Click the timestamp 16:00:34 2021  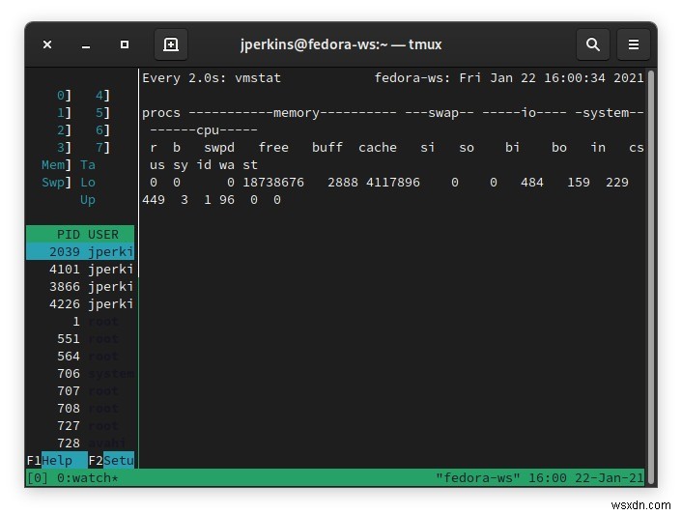coord(594,78)
